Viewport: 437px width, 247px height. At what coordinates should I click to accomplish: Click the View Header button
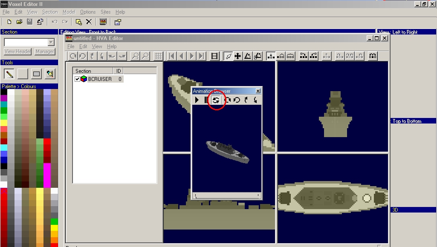pos(17,52)
